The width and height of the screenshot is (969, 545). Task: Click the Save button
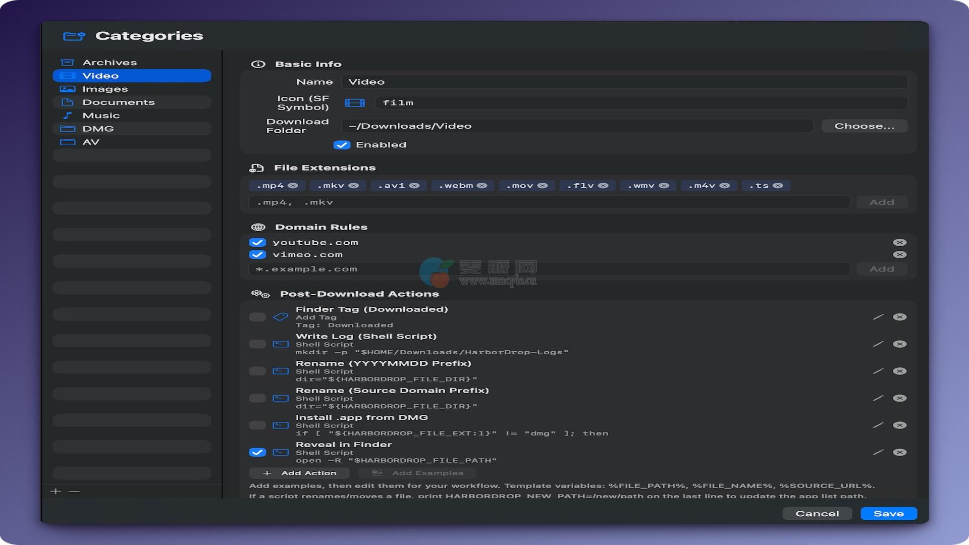(x=888, y=514)
